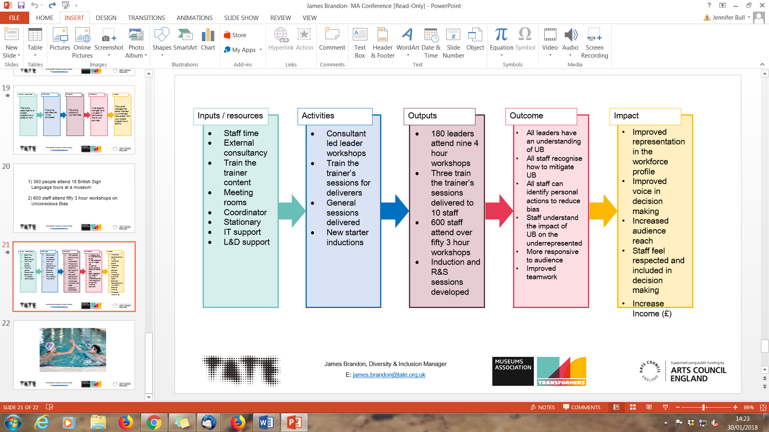This screenshot has height=432, width=769.
Task: Open the james.brandon@tate.org.uk email link
Action: [x=389, y=375]
